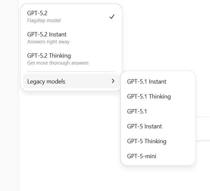Pick GPT-5.1 Thinking legacy model
210x191 pixels.
click(149, 96)
